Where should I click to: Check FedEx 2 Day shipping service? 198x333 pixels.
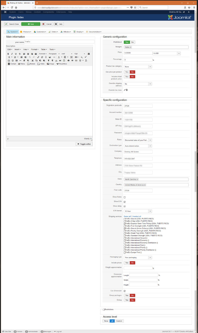(x=125, y=221)
